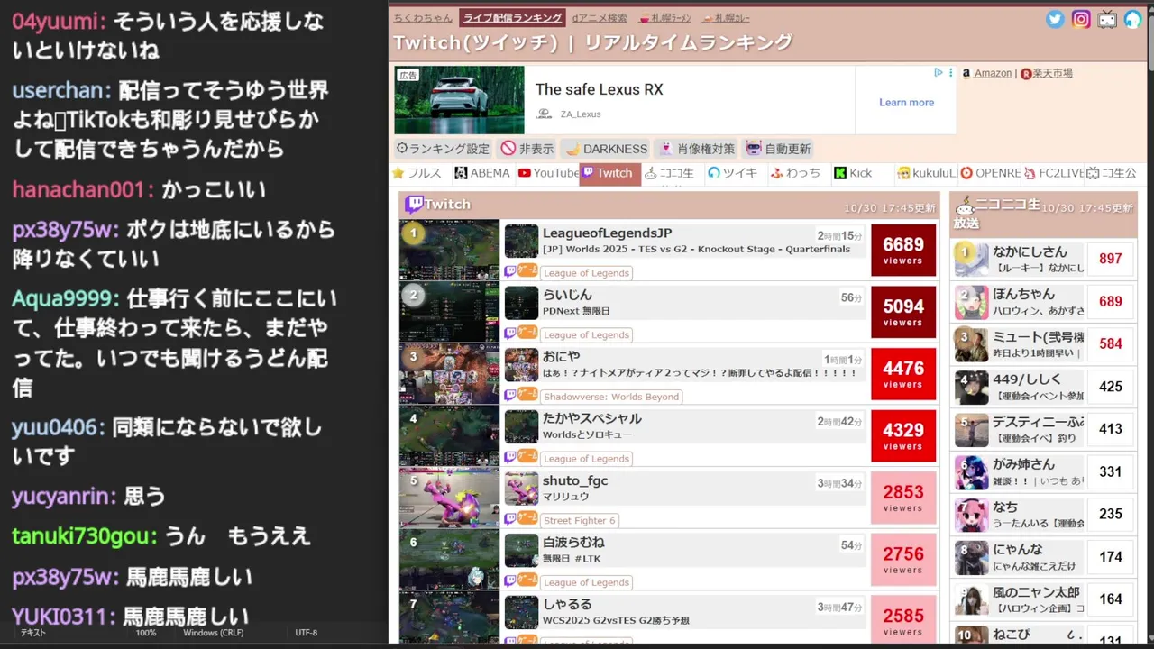Toggle DARKNESS mode
Screen dimensions: 1154x649
tap(606, 149)
